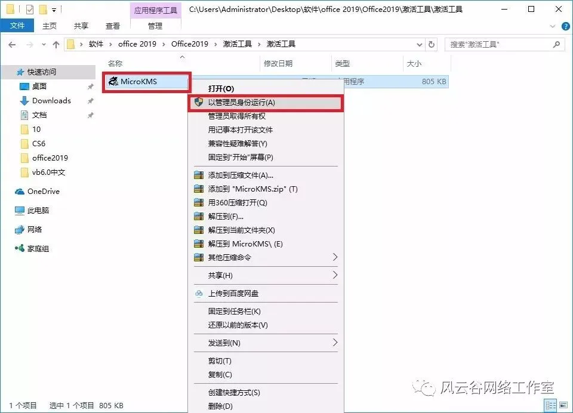Click the archive icon beside 解压到 MicroKMS\ (E)
The width and height of the screenshot is (573, 413).
pyautogui.click(x=199, y=244)
